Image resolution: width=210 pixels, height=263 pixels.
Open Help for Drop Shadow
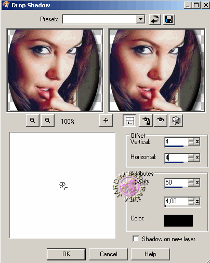(150, 254)
